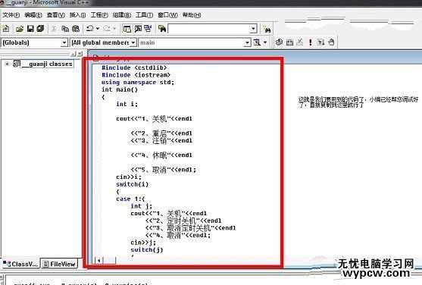Viewport: 422px width, 285px height.
Task: Click into the Find text box
Action: tap(209, 29)
